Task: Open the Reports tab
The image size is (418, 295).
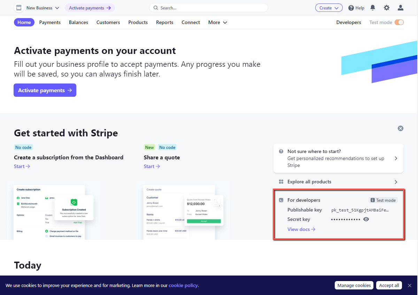Action: [164, 22]
